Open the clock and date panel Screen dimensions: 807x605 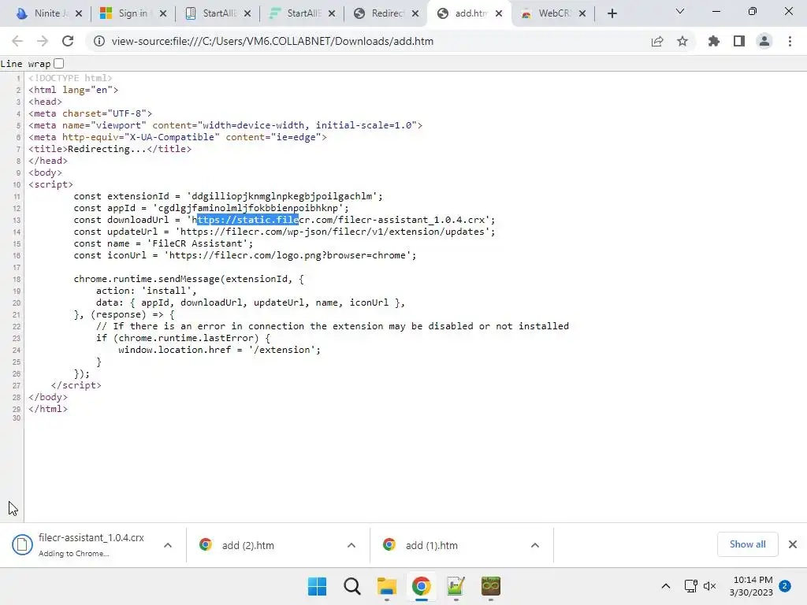[x=751, y=586]
